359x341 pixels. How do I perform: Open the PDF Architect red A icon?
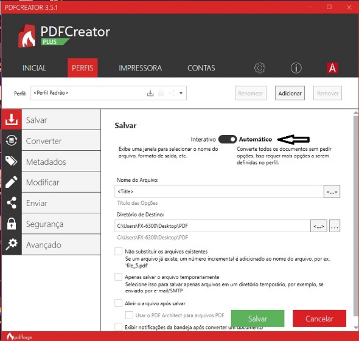coord(332,68)
